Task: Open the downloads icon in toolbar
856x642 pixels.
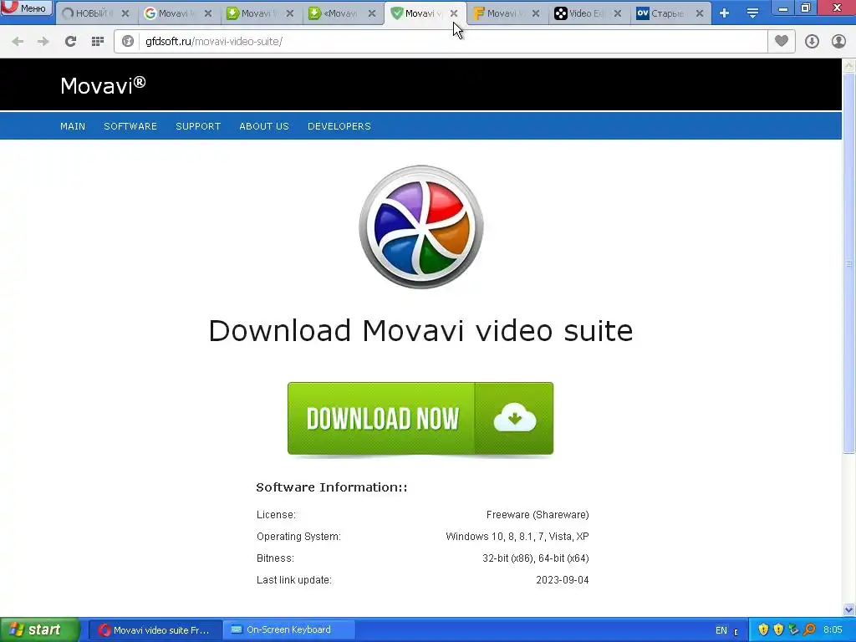Action: (812, 42)
